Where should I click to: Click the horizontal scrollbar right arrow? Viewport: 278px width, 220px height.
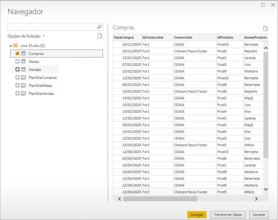click(256, 199)
